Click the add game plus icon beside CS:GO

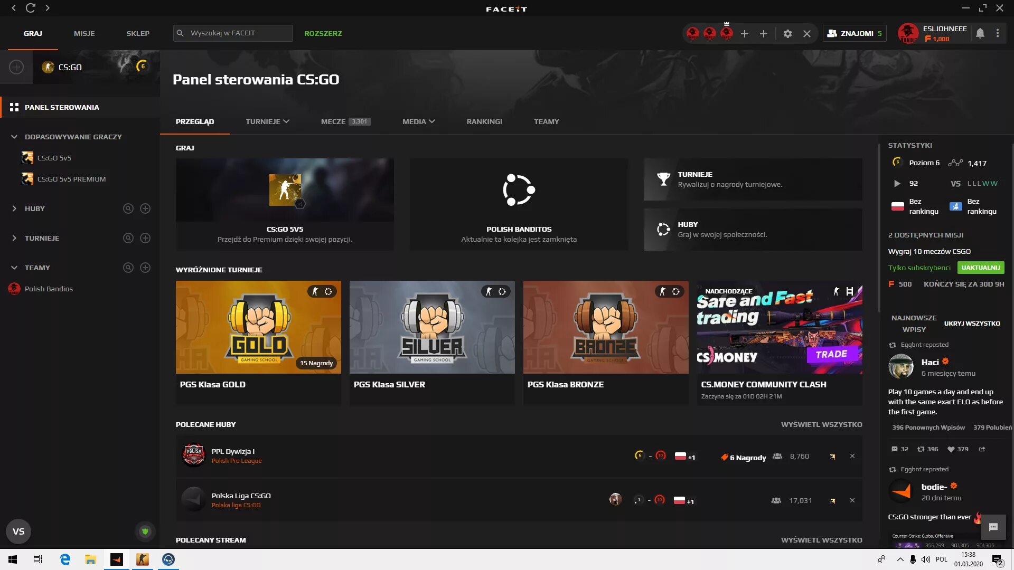16,67
